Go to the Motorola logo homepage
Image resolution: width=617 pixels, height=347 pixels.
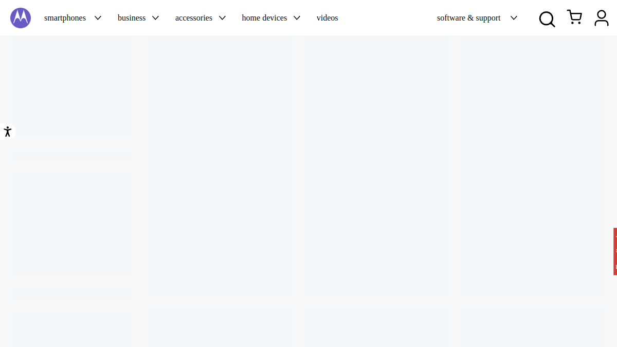tap(21, 18)
